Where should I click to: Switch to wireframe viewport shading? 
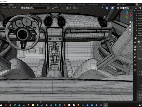(121, 8)
